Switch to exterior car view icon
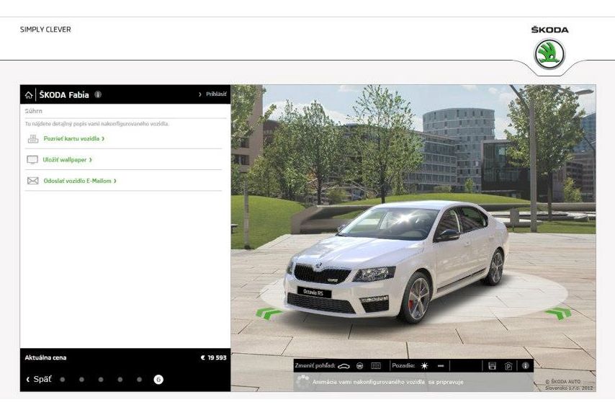Image resolution: width=615 pixels, height=410 pixels. click(x=344, y=366)
